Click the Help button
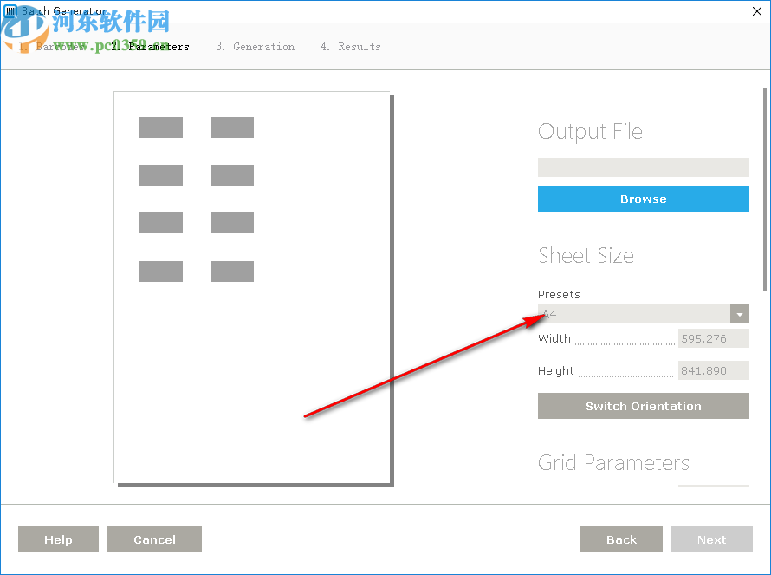 coord(58,539)
